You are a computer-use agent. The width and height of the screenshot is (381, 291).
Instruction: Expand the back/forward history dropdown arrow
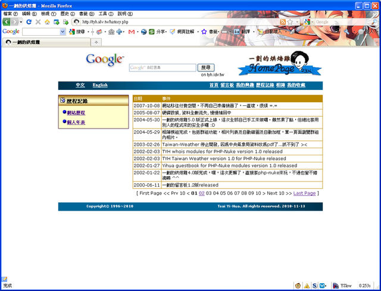pyautogui.click(x=20, y=22)
